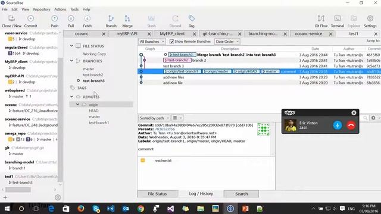Open the Actions menu
381x214 pixels.
pos(60,10)
